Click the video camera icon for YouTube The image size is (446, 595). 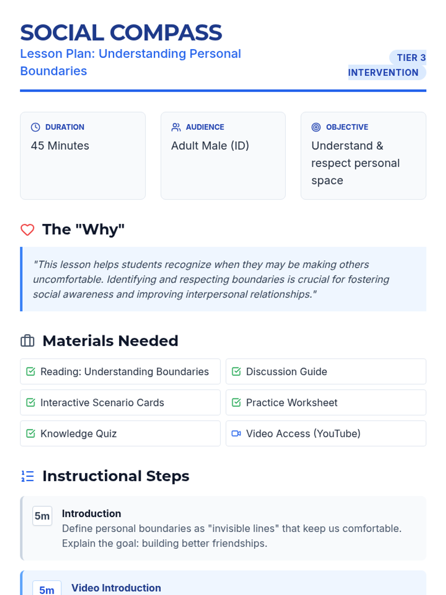pyautogui.click(x=236, y=433)
